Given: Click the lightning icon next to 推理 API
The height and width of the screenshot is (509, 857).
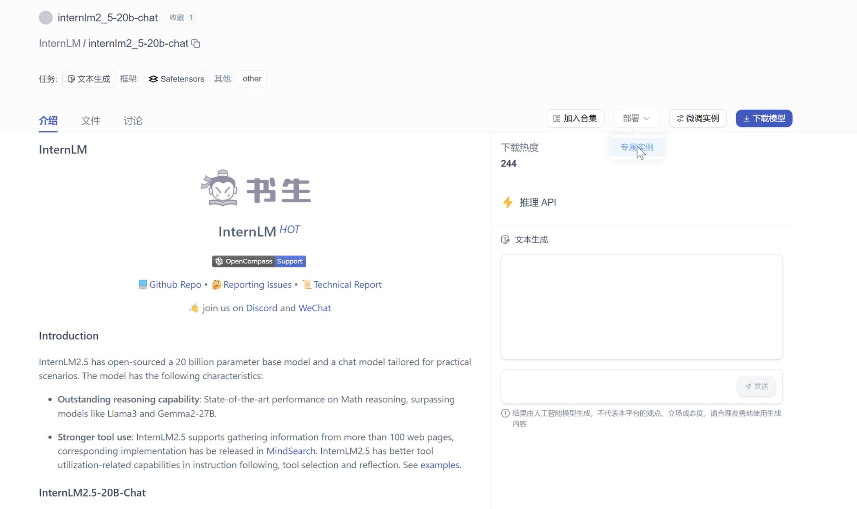Looking at the screenshot, I should tap(508, 202).
